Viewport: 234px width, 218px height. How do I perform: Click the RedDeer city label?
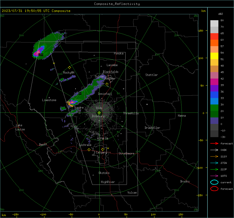(x=110, y=79)
